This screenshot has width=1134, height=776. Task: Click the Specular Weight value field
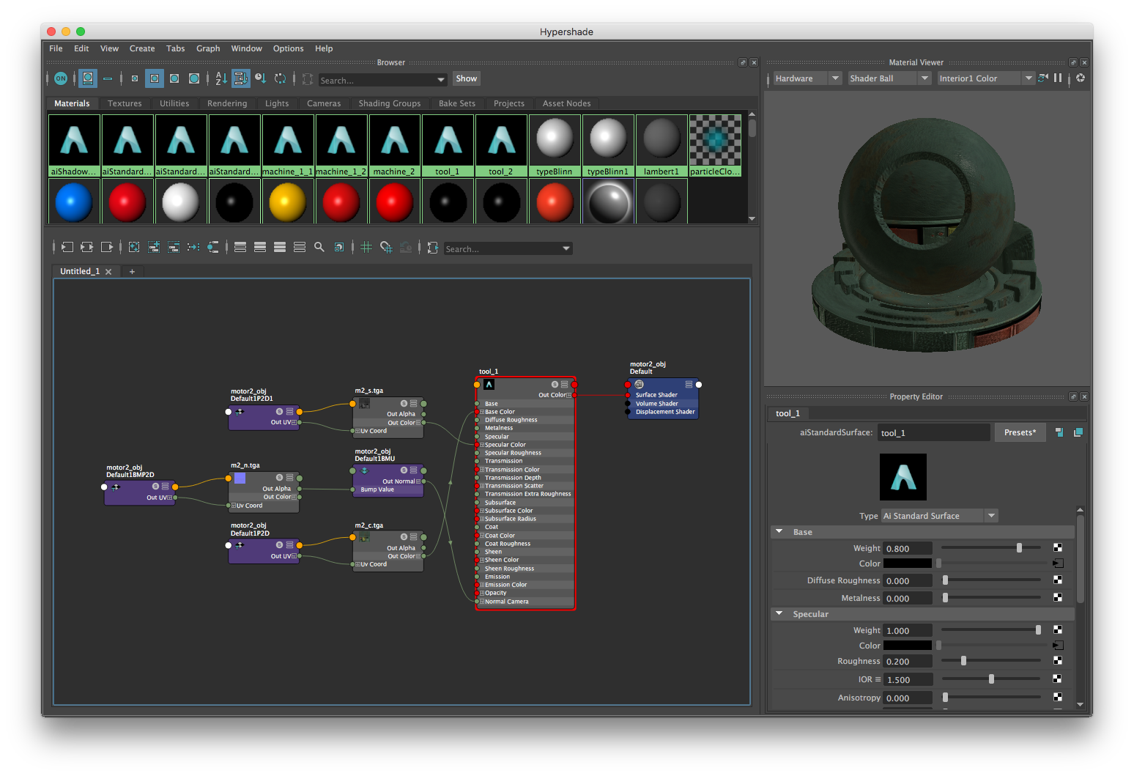pos(907,630)
